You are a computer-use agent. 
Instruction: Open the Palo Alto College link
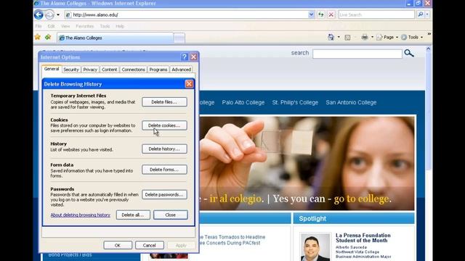tap(243, 102)
